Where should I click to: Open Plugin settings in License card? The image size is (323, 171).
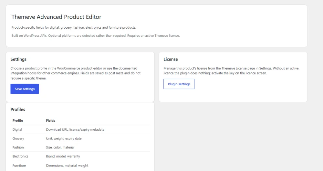coord(179,84)
